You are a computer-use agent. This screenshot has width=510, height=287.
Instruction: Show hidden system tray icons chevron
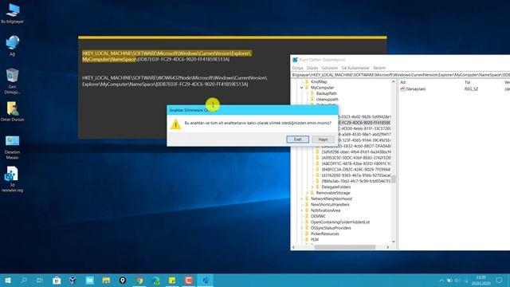click(x=441, y=280)
